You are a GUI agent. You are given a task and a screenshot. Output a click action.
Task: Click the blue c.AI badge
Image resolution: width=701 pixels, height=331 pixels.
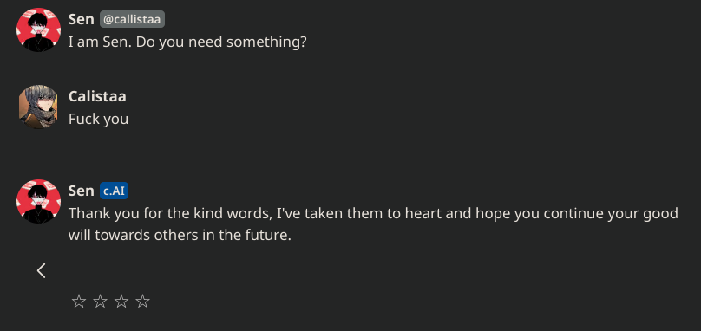[x=114, y=191]
